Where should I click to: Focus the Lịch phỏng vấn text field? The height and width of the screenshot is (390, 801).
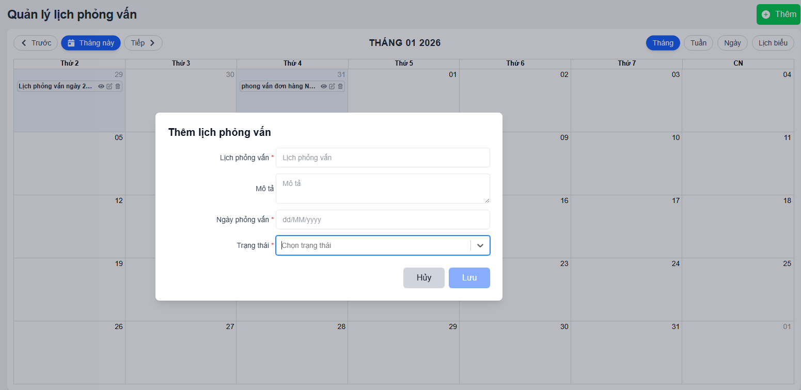[x=383, y=158]
